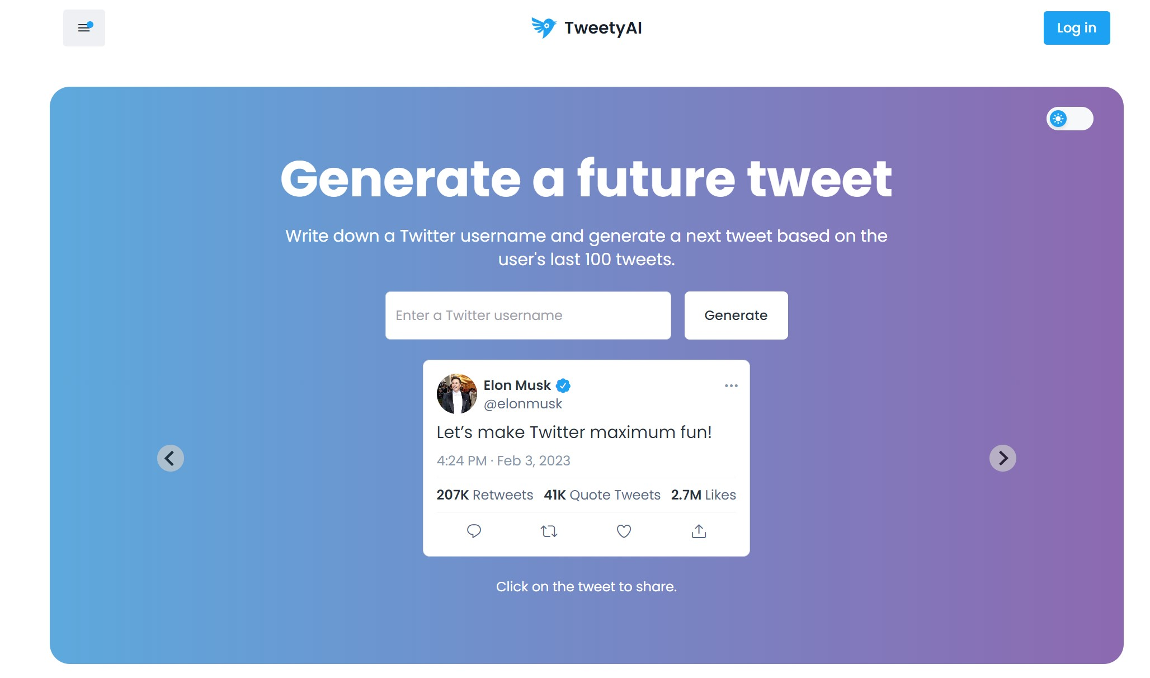Focus the Enter a Twitter username field
Viewport: 1150px width, 678px height.
tap(528, 316)
